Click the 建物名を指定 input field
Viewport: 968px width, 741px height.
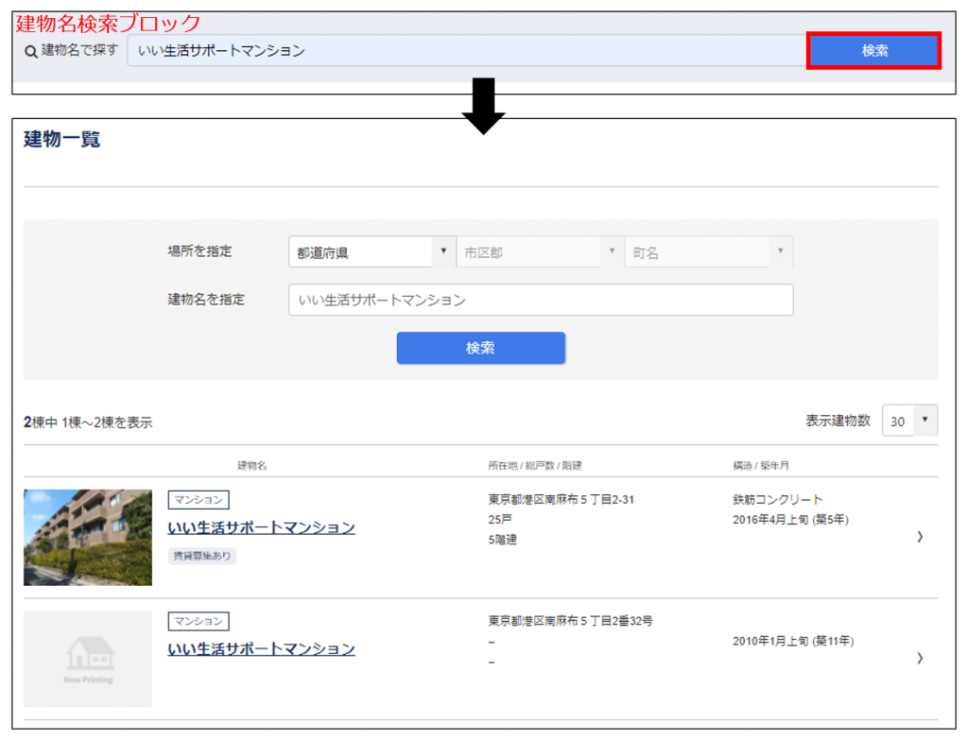coord(540,300)
